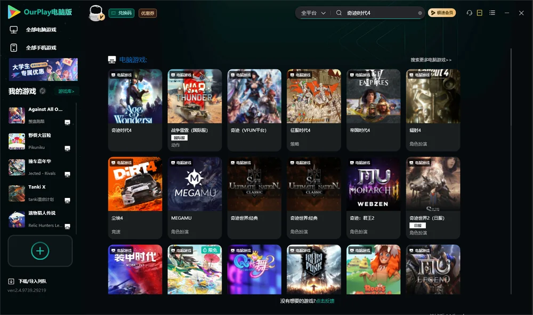
Task: Open the 极速会员 membership button
Action: pos(442,13)
